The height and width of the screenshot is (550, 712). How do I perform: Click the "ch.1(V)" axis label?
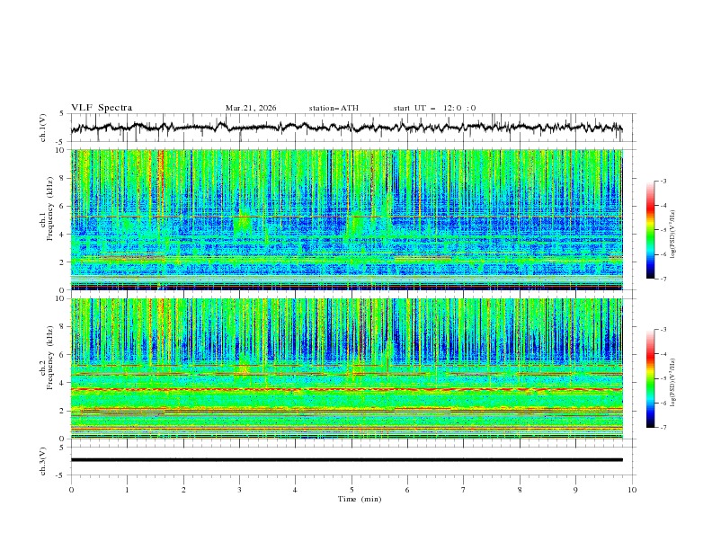[x=43, y=128]
